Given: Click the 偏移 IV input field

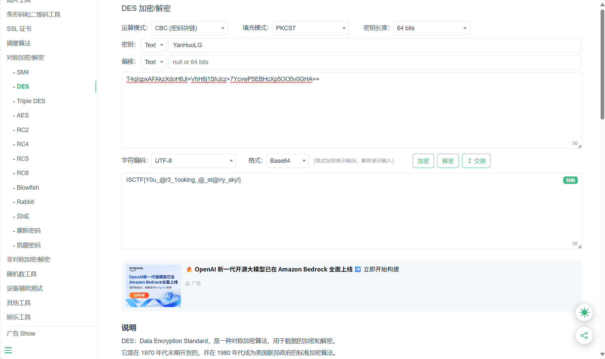Looking at the screenshot, I should pyautogui.click(x=374, y=62).
